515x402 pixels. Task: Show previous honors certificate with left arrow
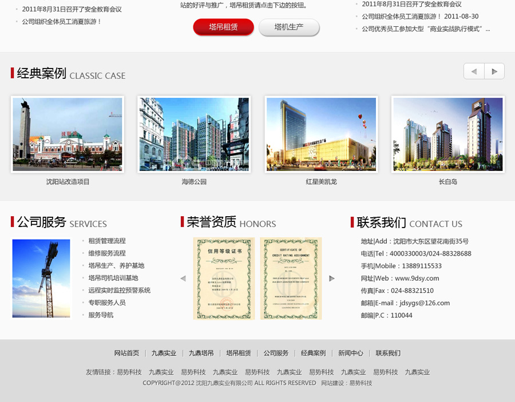pyautogui.click(x=183, y=278)
